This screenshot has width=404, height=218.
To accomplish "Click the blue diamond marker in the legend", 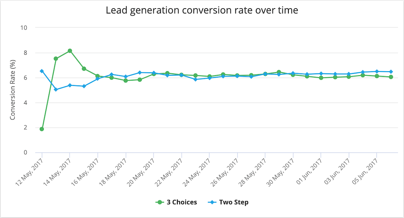I will coord(211,202).
